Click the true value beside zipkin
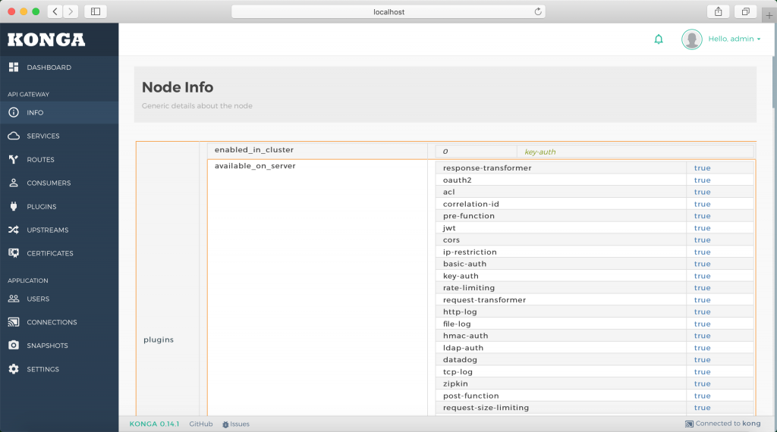Image resolution: width=777 pixels, height=432 pixels. pyautogui.click(x=702, y=383)
